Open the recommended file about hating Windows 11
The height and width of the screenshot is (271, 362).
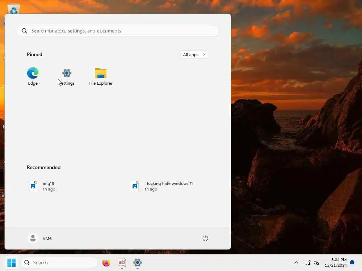(162, 186)
